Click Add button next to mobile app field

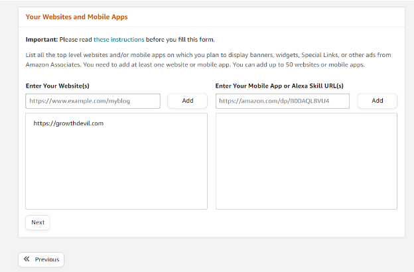pyautogui.click(x=378, y=101)
